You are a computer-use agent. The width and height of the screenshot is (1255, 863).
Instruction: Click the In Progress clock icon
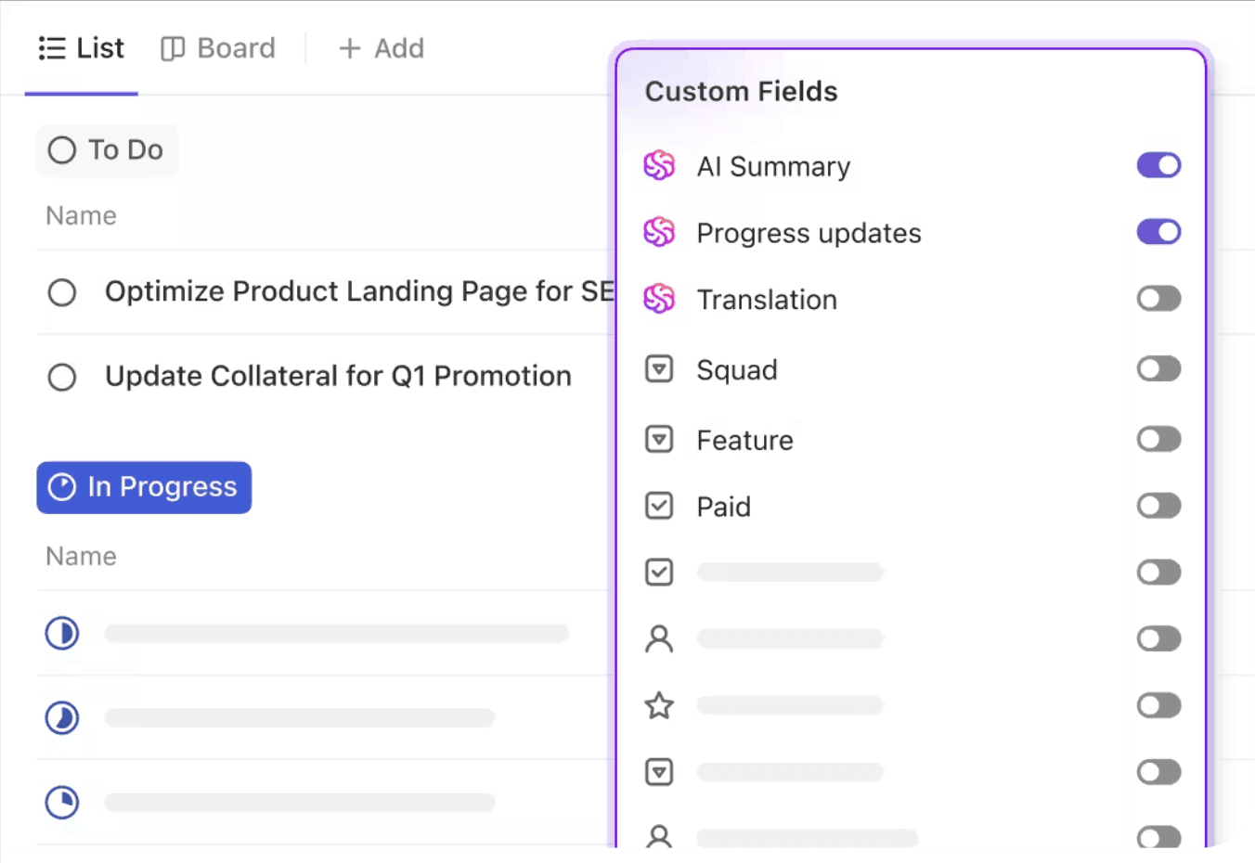pyautogui.click(x=62, y=487)
